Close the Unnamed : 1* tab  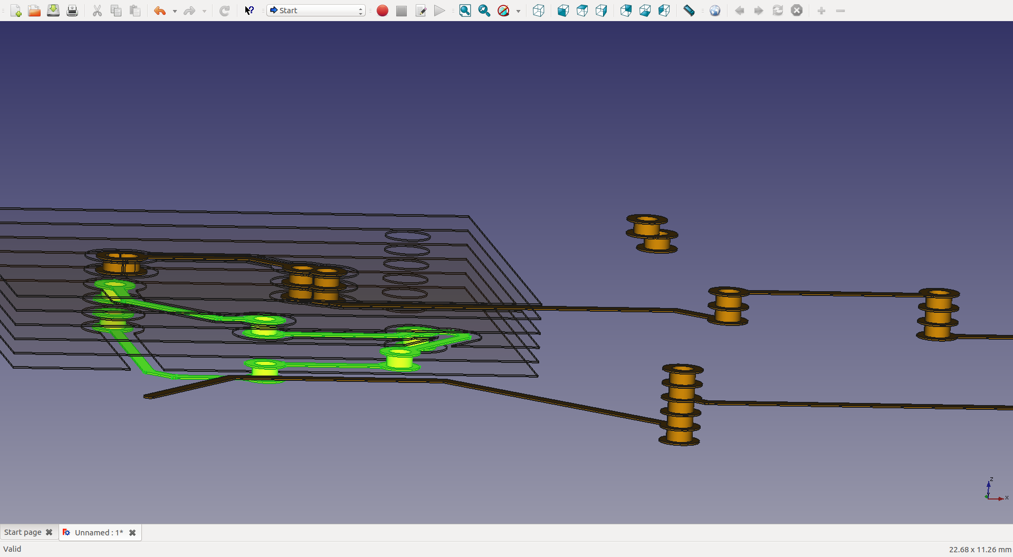point(132,533)
